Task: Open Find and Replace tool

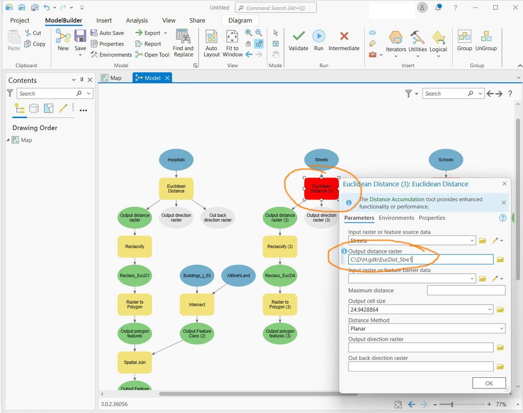Action: tap(183, 37)
